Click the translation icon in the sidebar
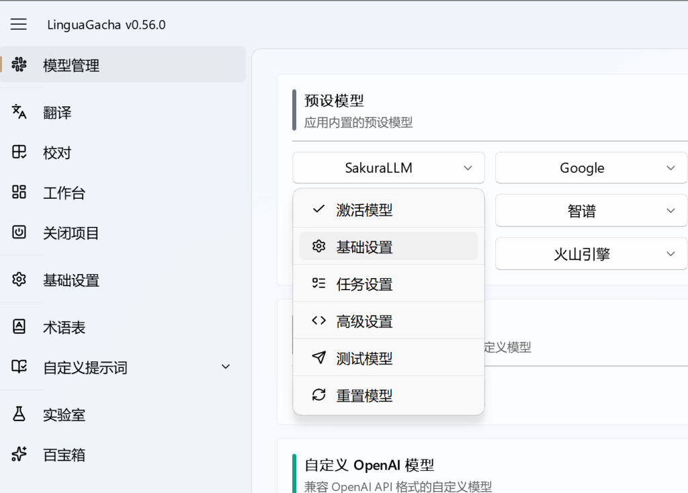The image size is (688, 493). coord(19,112)
